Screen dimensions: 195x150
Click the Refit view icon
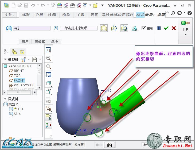(x=49, y=50)
